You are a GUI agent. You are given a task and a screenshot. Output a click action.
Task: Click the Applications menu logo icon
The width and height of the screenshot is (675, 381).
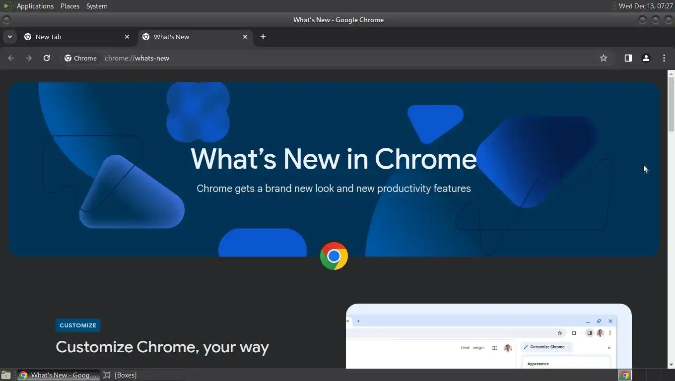[x=8, y=6]
